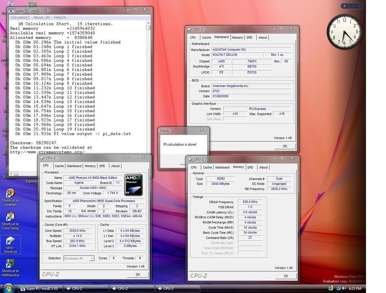Click the Super PI vertical scrollbar up arrow
The image size is (386, 293).
(148, 23)
